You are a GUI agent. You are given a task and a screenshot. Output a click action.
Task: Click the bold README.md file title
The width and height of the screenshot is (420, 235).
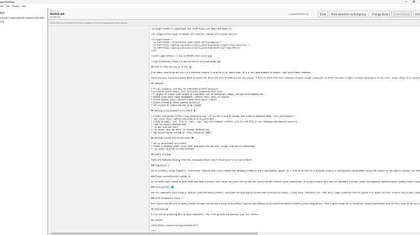[57, 14]
